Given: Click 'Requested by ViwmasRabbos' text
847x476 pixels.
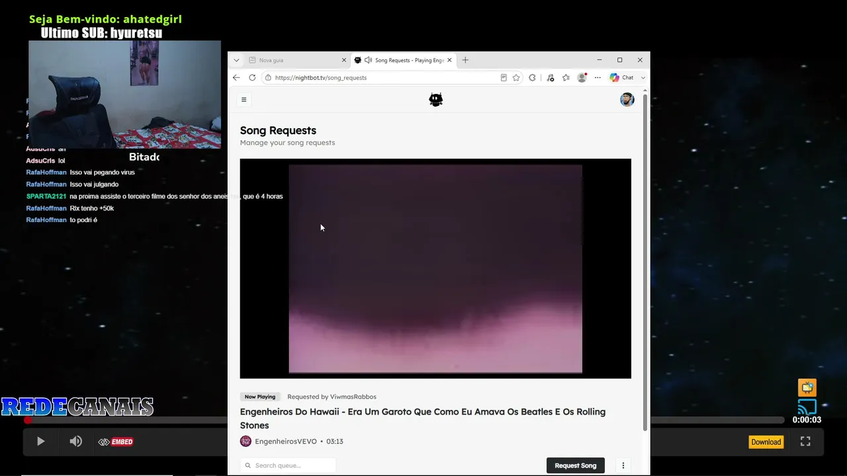Looking at the screenshot, I should pyautogui.click(x=332, y=397).
